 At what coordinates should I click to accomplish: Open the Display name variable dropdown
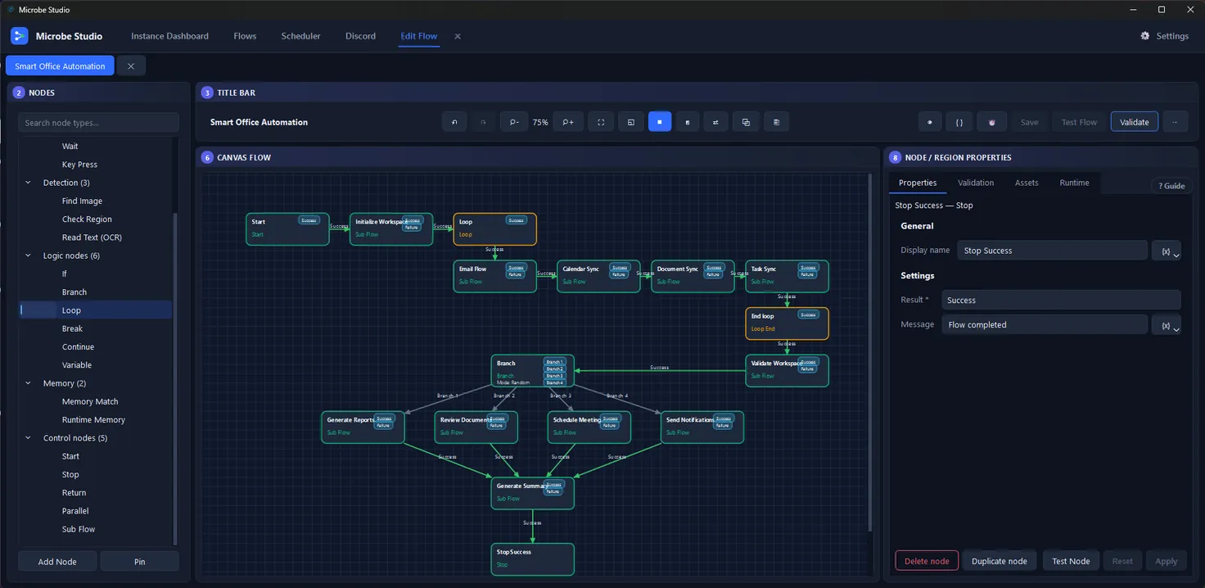coord(1167,251)
